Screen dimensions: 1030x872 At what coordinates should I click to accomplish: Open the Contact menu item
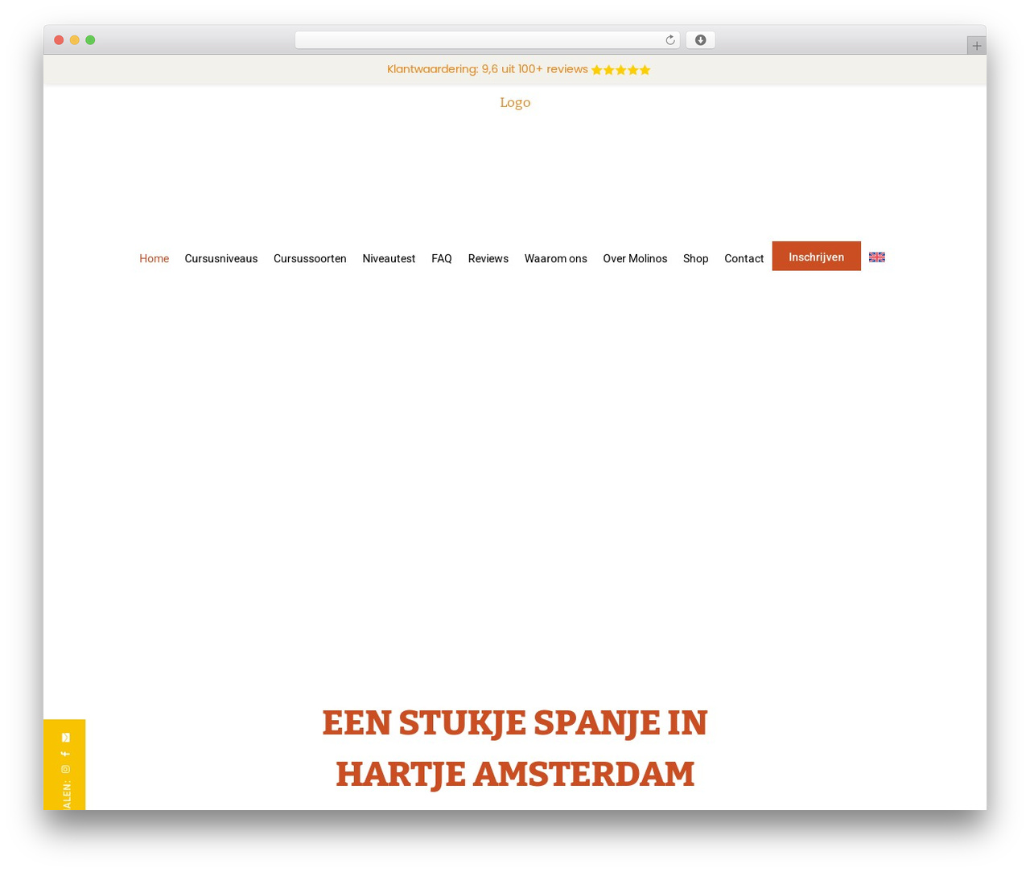[x=744, y=258]
